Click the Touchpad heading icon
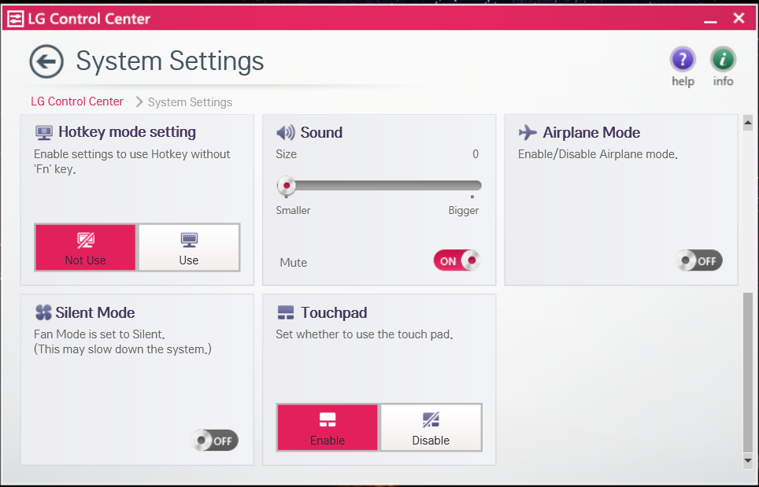Screen dimensions: 759x487 pos(286,312)
